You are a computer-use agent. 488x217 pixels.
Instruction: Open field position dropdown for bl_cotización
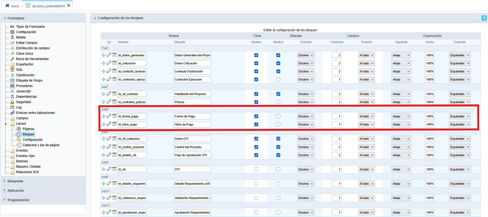click(x=367, y=63)
